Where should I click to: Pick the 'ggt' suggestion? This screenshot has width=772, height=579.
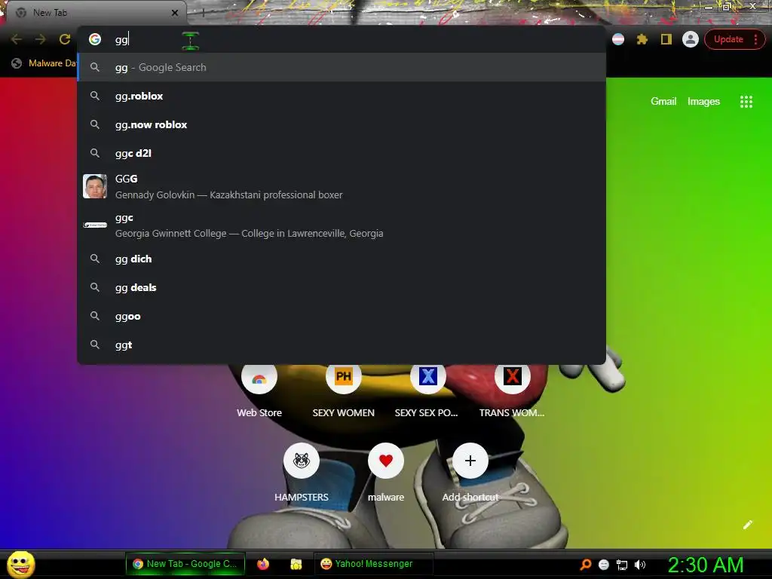(342, 345)
